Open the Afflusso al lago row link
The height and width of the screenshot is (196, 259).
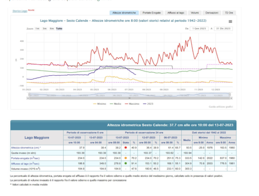point(25,164)
